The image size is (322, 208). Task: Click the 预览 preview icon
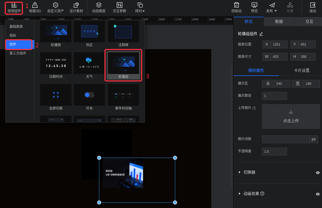254,8
